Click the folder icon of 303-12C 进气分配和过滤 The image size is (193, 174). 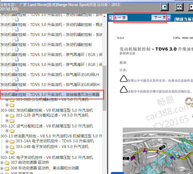coord(12,121)
